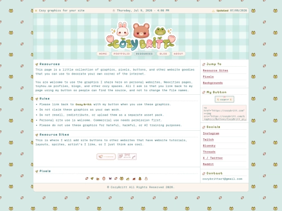This screenshot has width=282, height=211.
Task: Click the pink egg pixel
Action: [104, 178]
